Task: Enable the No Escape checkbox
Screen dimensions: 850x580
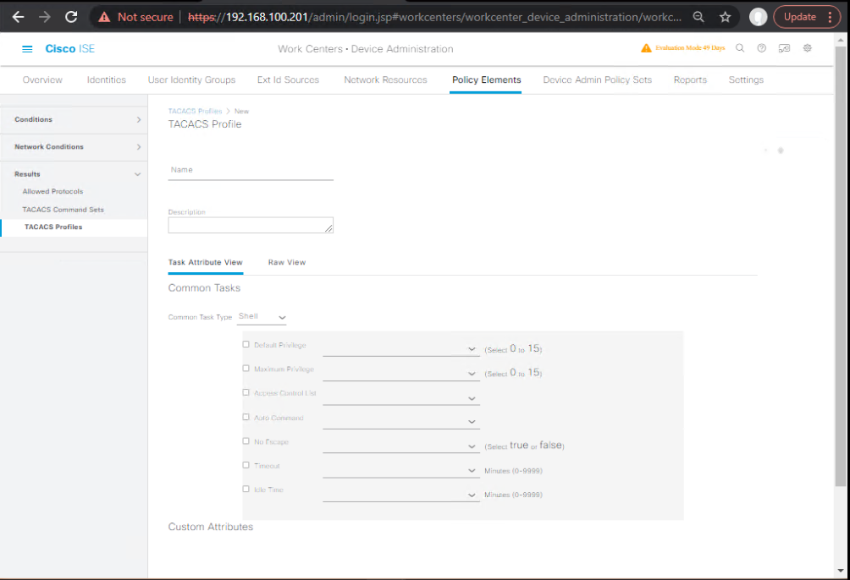Action: [x=246, y=441]
